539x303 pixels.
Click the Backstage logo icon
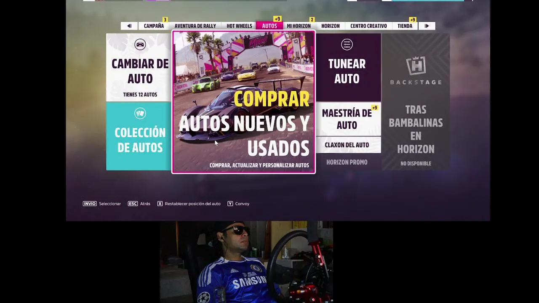click(x=416, y=66)
